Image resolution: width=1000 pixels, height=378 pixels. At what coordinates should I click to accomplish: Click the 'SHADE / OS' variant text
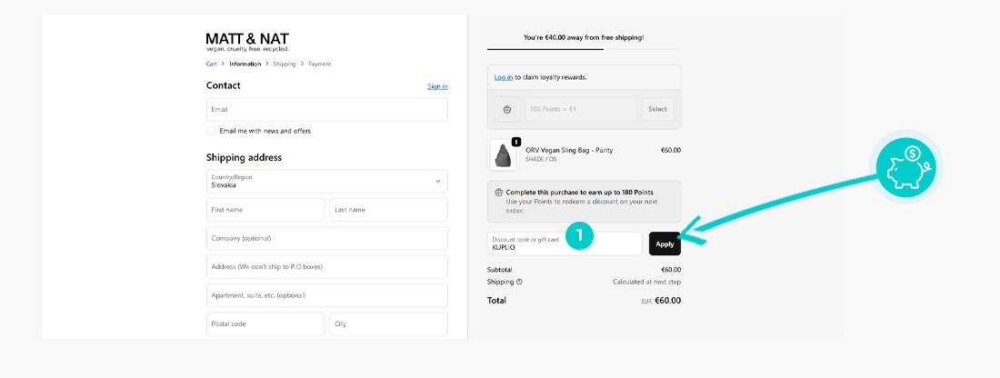(x=541, y=159)
